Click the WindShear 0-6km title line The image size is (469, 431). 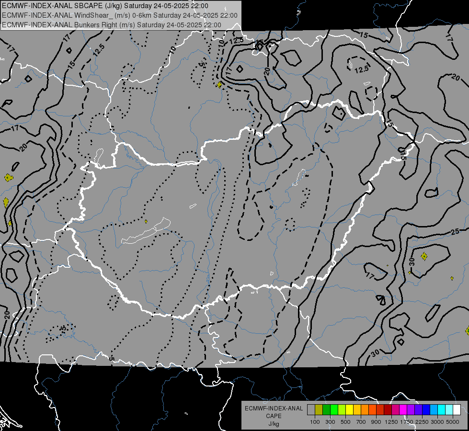click(120, 15)
